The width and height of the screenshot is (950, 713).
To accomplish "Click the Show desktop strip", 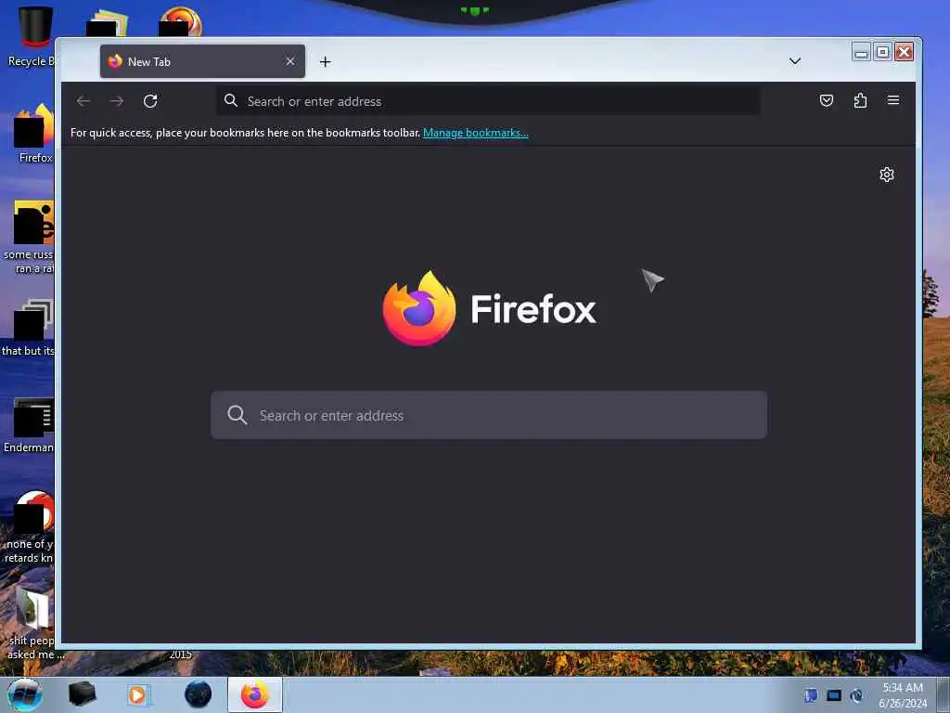I will point(943,694).
